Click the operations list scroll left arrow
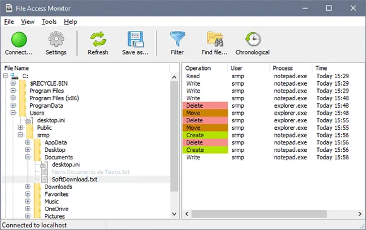Viewport: 366px width, 230px height. tap(187, 214)
